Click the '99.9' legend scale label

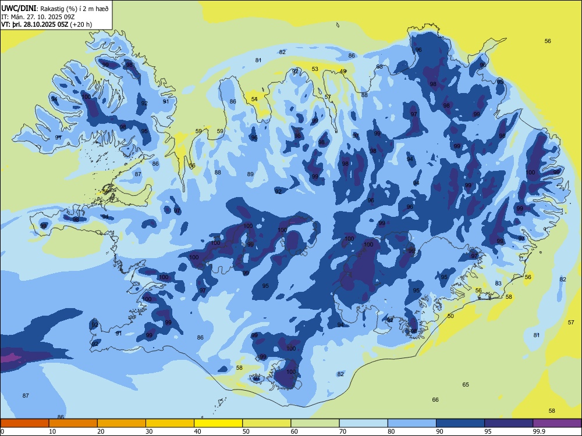coord(538,431)
